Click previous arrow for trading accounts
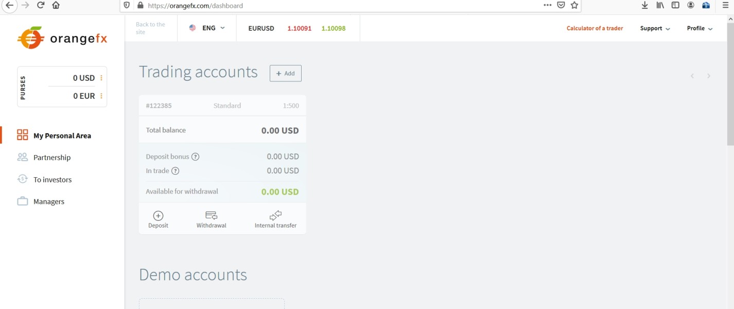The height and width of the screenshot is (309, 734). pos(692,76)
